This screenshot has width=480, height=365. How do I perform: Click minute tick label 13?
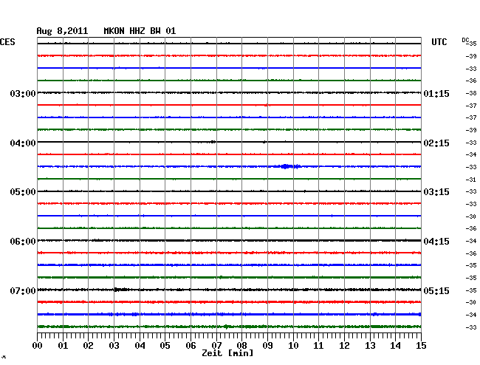370,346
